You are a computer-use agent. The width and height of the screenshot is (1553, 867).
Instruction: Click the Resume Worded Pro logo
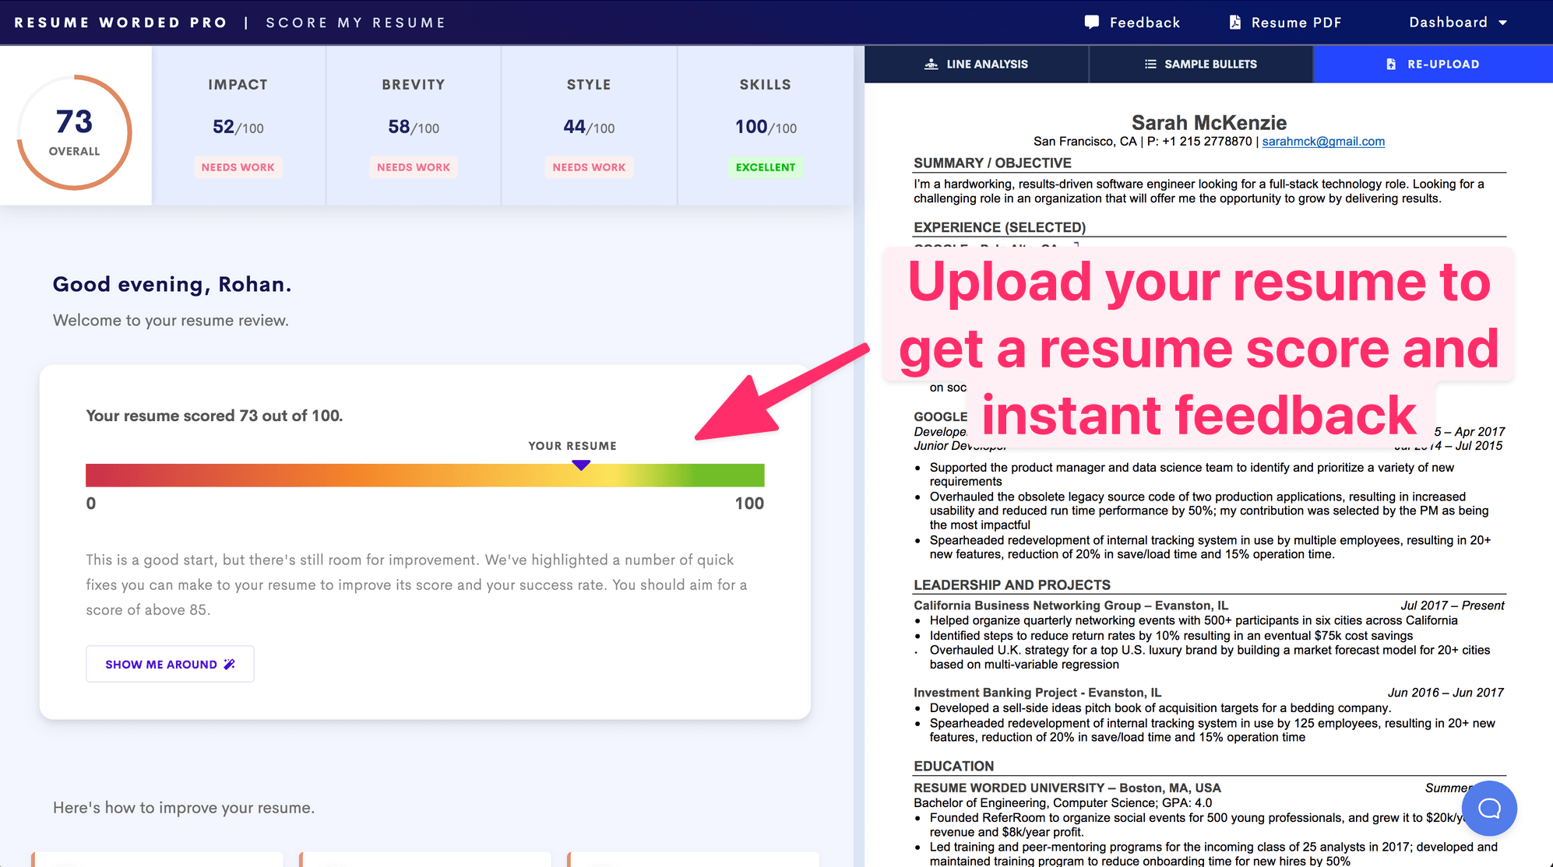tap(121, 23)
